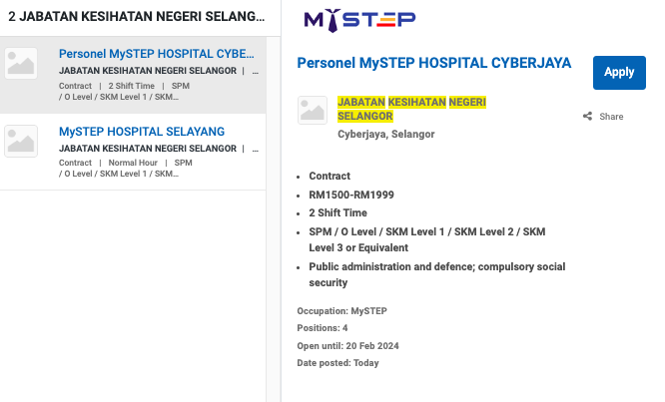Click the Personel MySTEP HOSPITAL CYBERJAYA heading
Screen dimensions: 665x402
434,63
